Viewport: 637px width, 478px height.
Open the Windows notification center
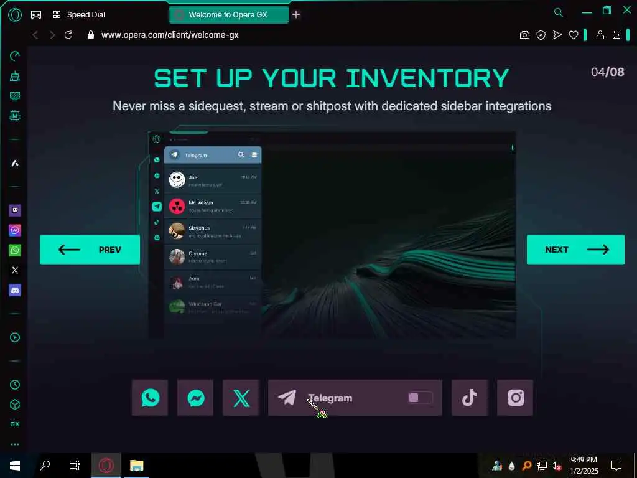coord(616,466)
